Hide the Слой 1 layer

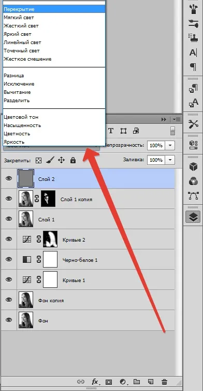[9, 219]
